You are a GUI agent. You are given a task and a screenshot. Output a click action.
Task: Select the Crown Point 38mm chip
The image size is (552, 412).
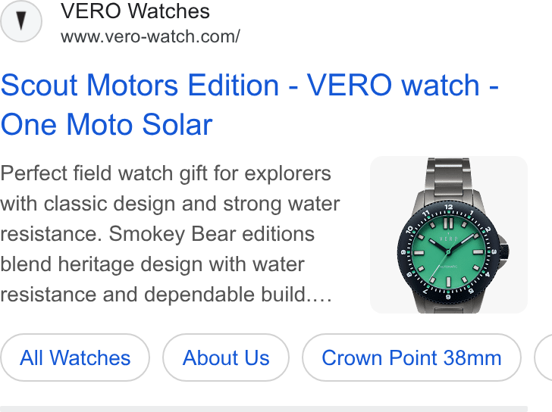(x=412, y=357)
